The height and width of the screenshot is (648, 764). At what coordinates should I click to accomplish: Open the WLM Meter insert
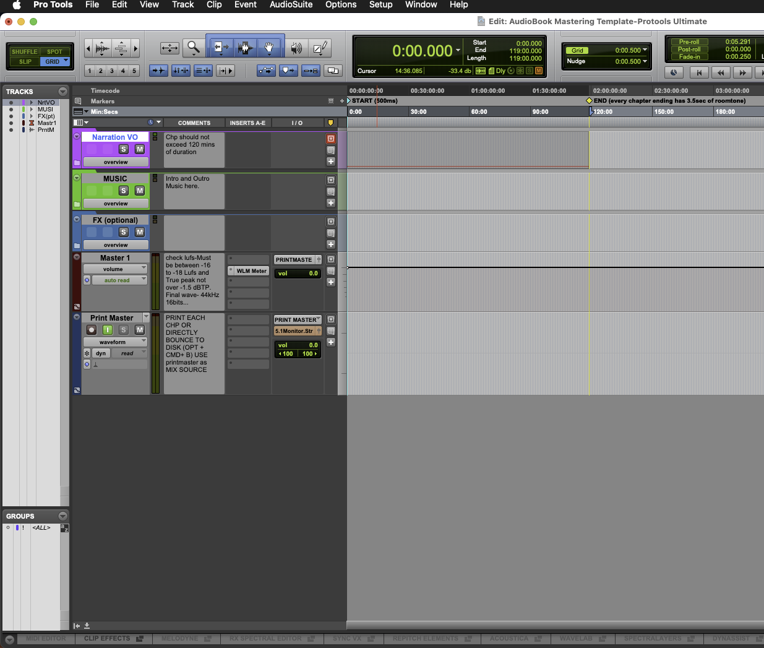[251, 270]
